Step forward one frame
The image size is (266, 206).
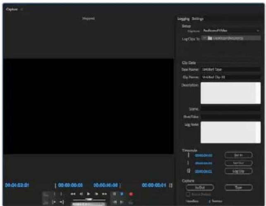pos(96,194)
